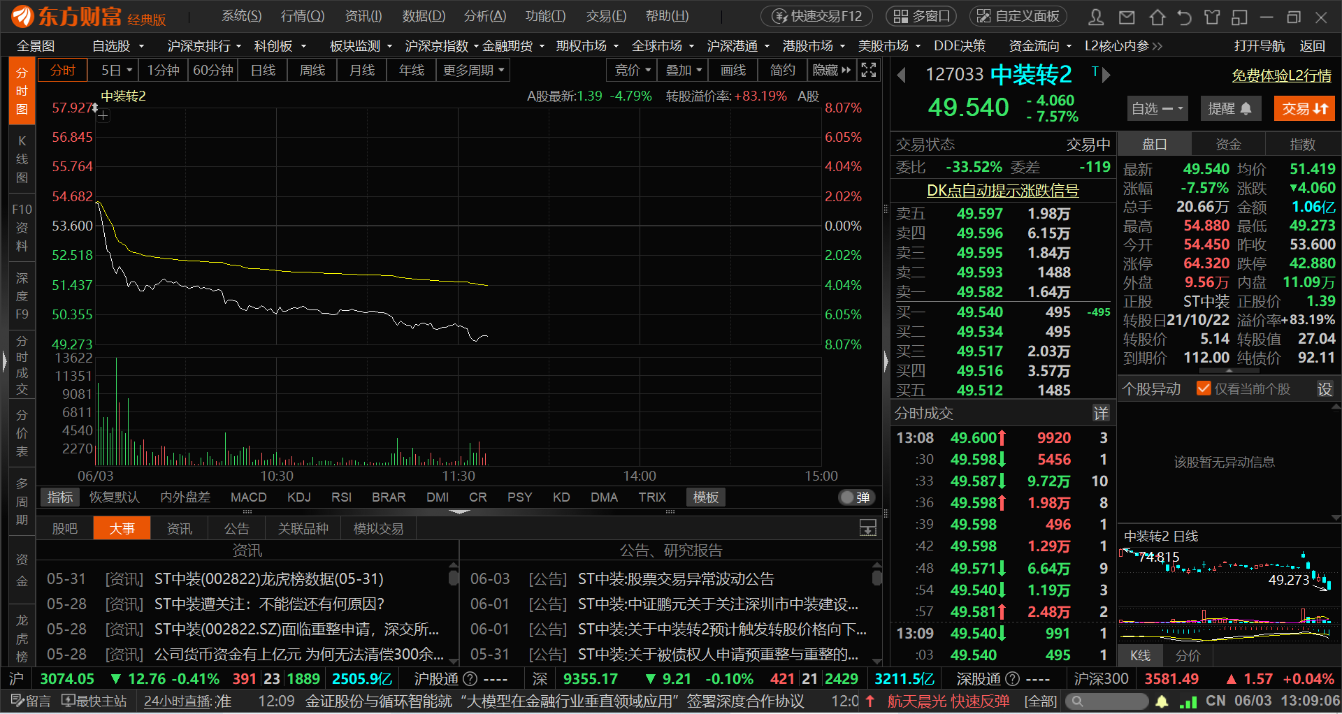Image resolution: width=1342 pixels, height=714 pixels.
Task: Click the notification bell in status bar
Action: pyautogui.click(x=1162, y=701)
